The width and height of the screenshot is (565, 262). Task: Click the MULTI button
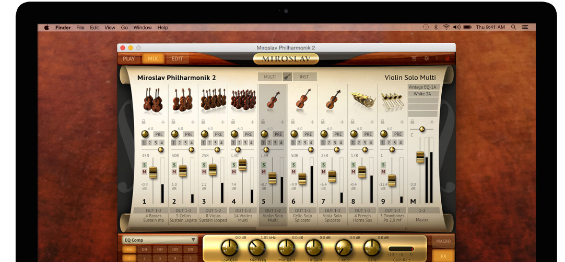[x=270, y=77]
